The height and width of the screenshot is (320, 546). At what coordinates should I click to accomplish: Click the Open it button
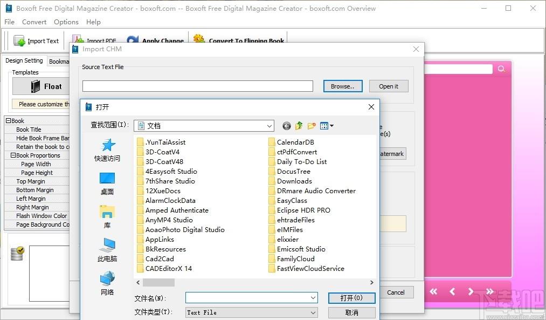(x=389, y=86)
